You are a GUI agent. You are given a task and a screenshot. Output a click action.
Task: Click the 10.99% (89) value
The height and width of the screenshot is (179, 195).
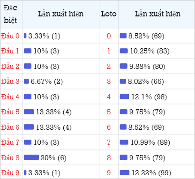pyautogui.click(x=150, y=142)
